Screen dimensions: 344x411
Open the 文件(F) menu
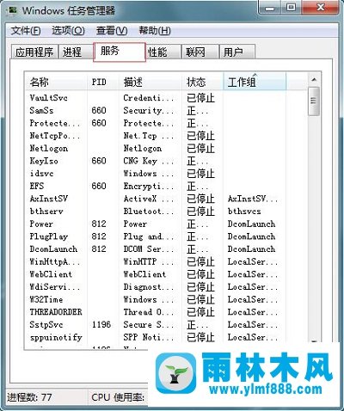(26, 30)
